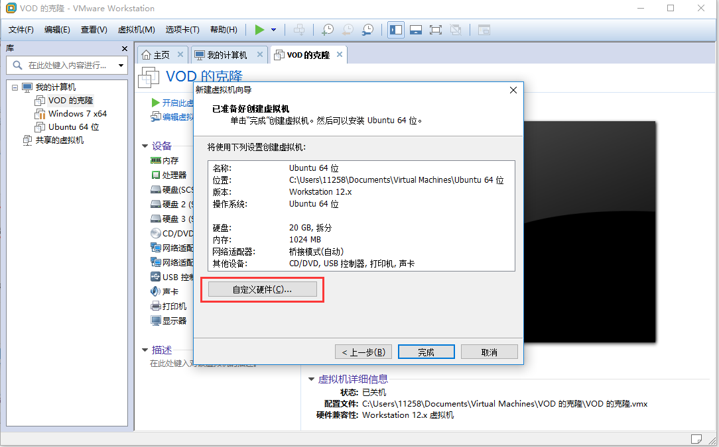Click the 配置文件 .vmx path text
Screen dimensions: 719x447
coord(505,404)
